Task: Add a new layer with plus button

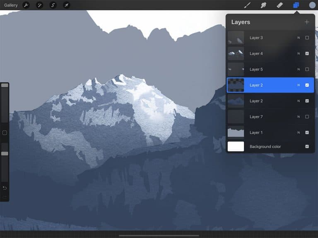Action: tap(307, 22)
